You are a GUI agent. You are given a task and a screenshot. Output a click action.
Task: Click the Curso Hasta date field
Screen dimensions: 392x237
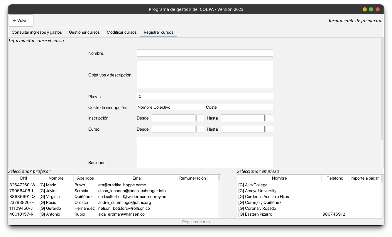tap(243, 129)
